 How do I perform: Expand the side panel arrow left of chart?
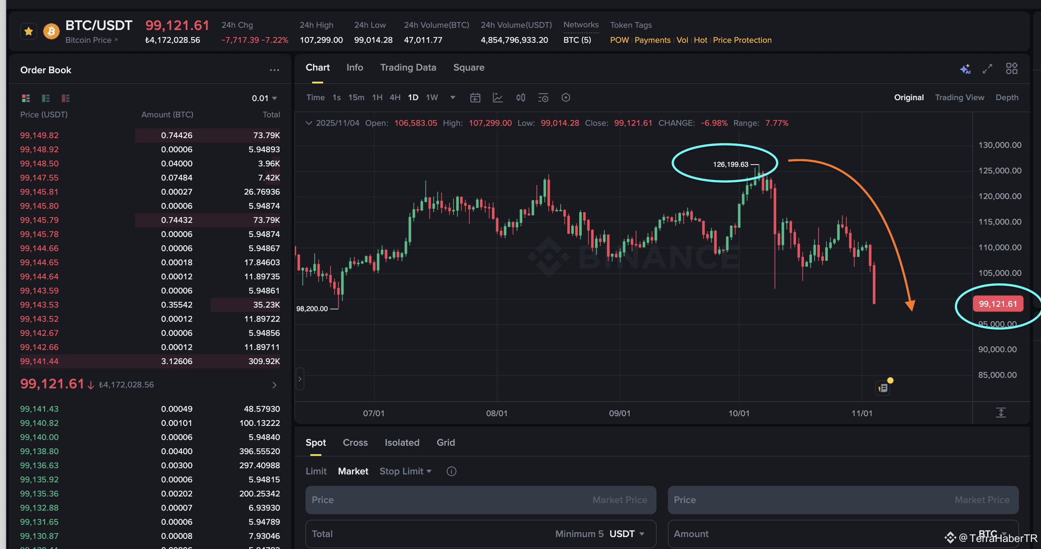(300, 379)
